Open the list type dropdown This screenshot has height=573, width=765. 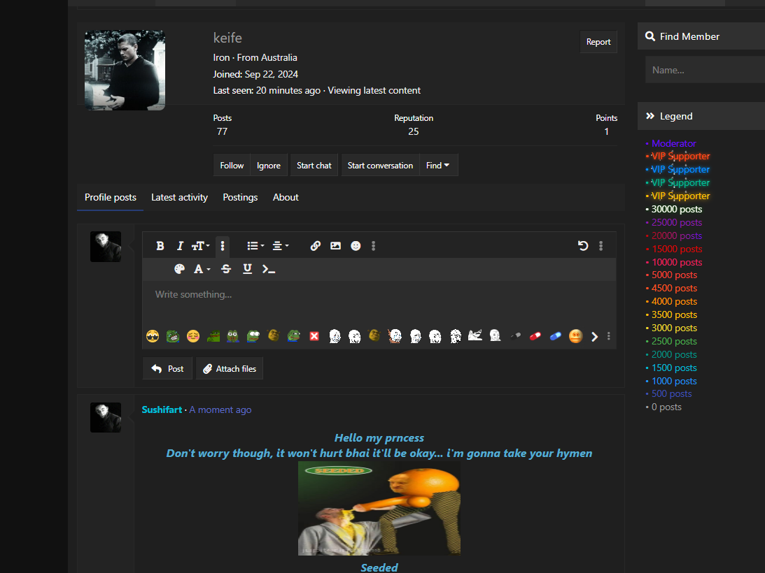click(x=255, y=246)
